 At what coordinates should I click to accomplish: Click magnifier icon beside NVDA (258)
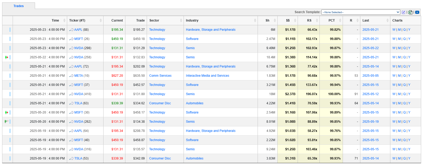click(x=71, y=57)
